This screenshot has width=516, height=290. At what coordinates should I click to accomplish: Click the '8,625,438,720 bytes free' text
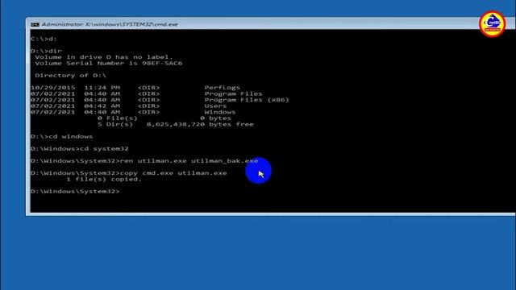200,124
